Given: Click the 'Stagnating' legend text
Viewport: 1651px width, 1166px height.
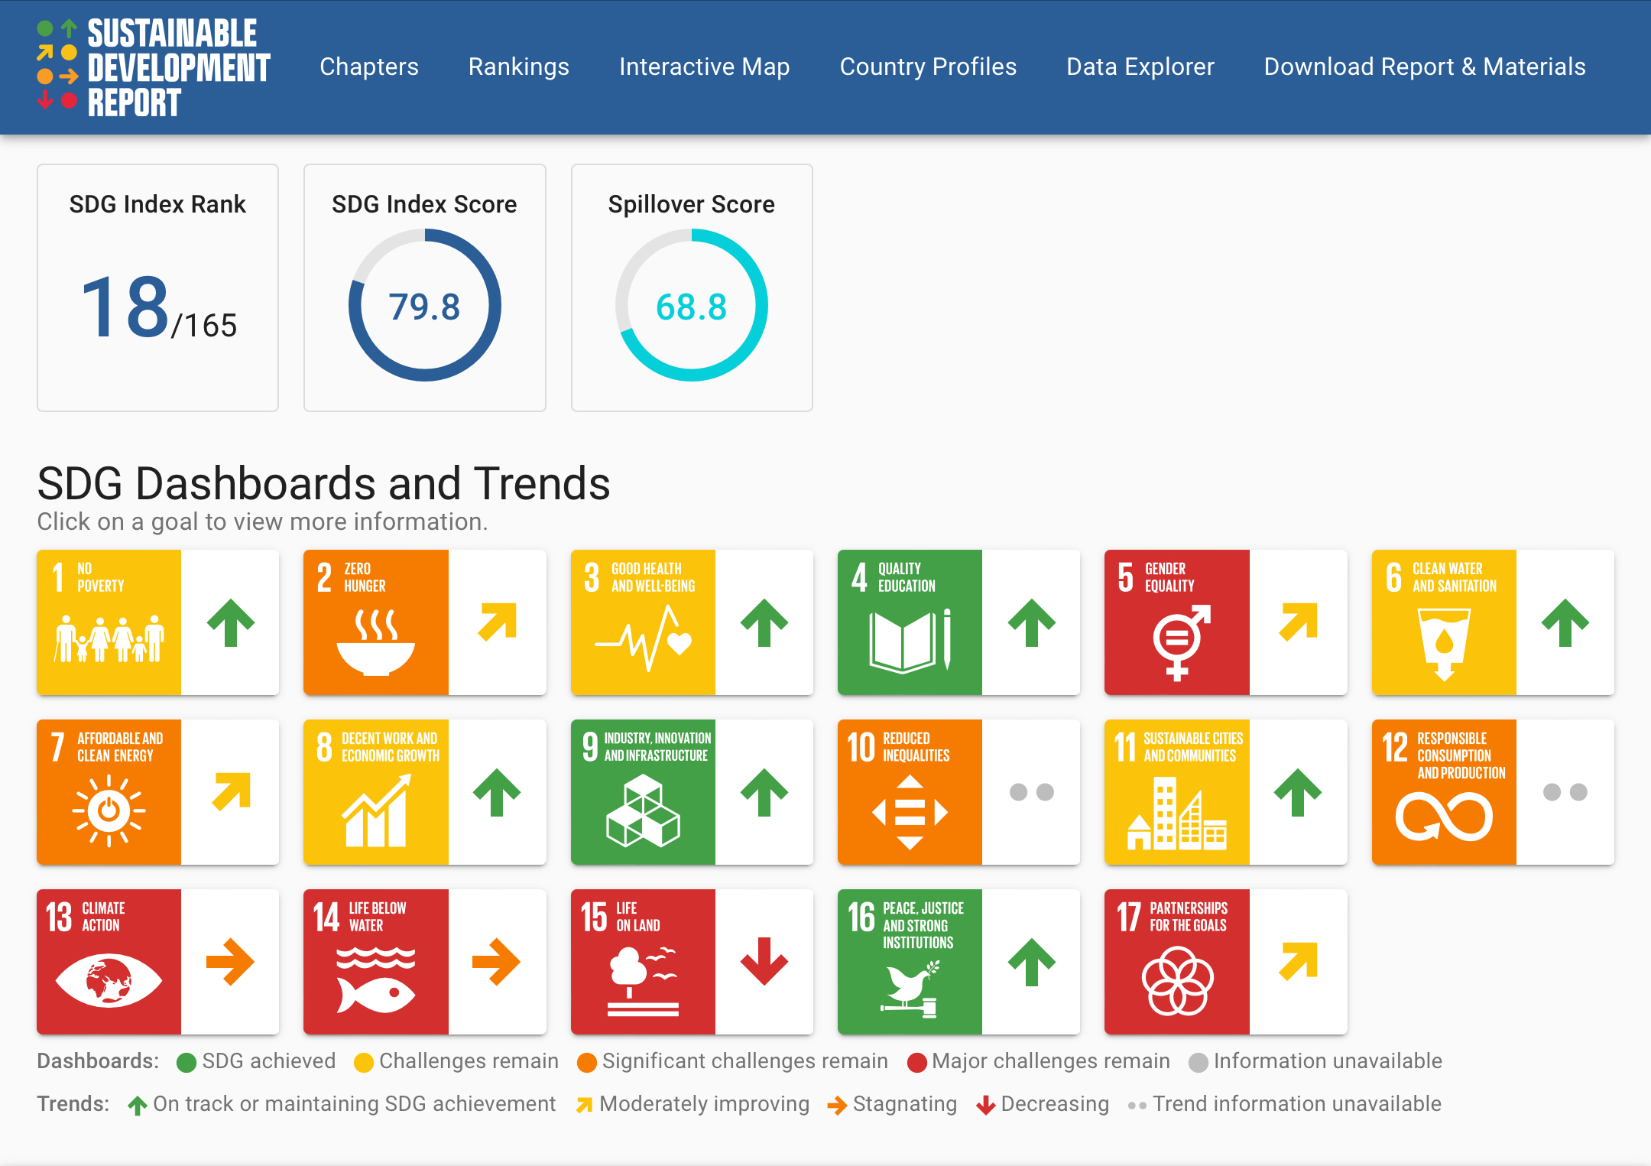Looking at the screenshot, I should [904, 1104].
